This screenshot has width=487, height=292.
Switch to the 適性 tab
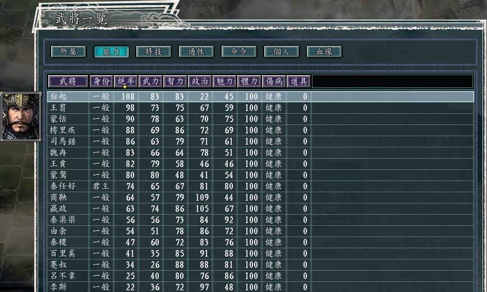click(x=196, y=52)
